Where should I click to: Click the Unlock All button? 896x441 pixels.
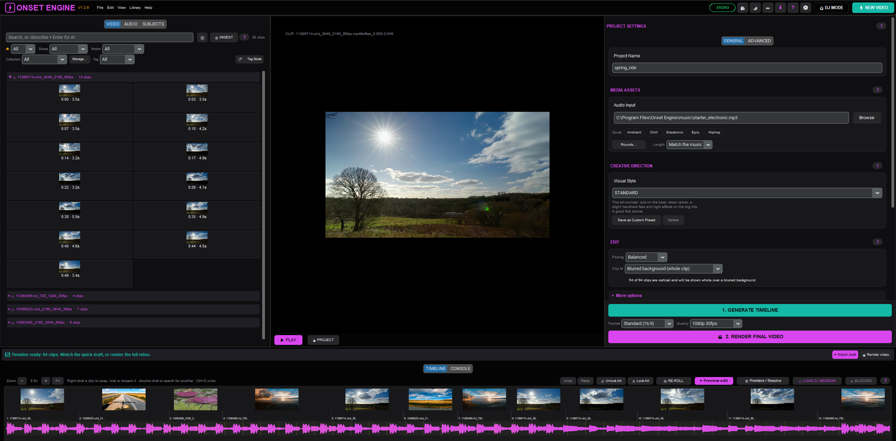611,381
